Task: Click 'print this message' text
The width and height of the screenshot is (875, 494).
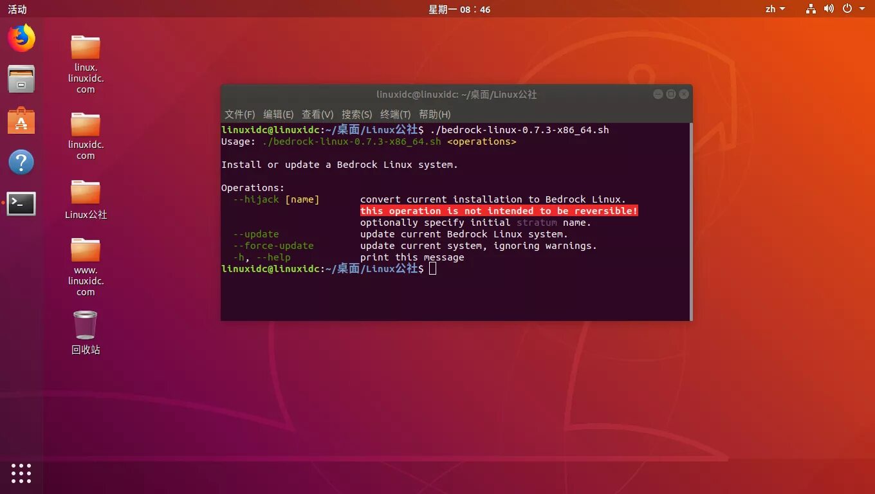Action: 412,257
